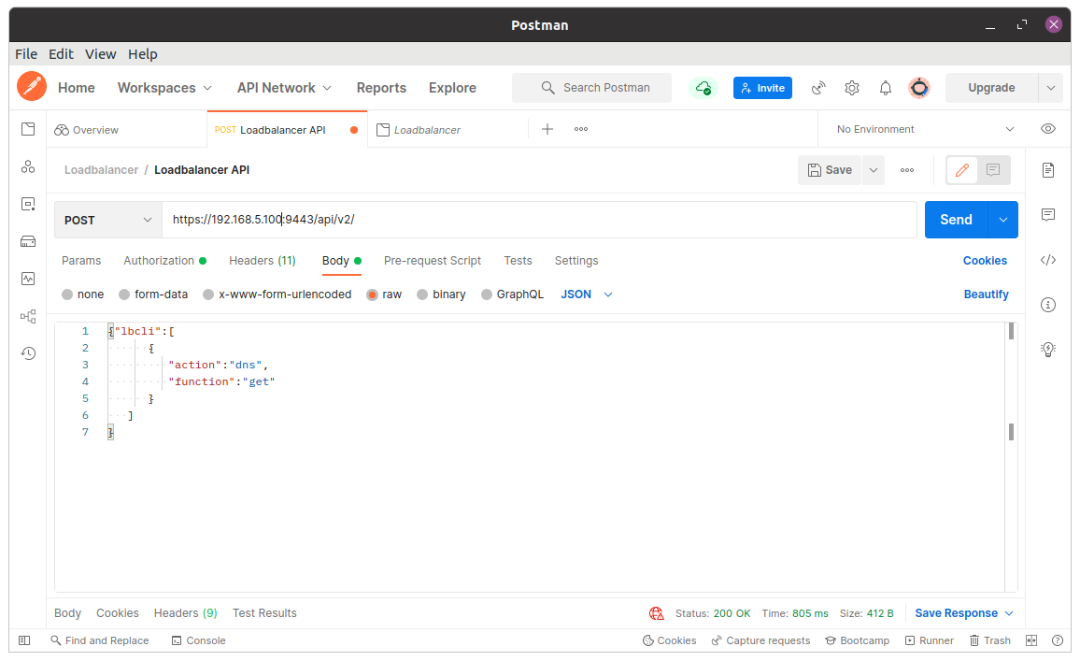Open the View menu
The width and height of the screenshot is (1080, 661).
(x=101, y=54)
